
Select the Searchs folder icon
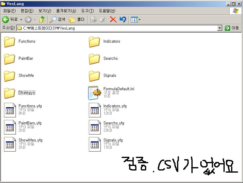tap(94, 59)
